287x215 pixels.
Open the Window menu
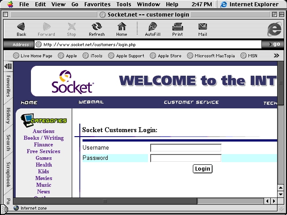[148, 4]
